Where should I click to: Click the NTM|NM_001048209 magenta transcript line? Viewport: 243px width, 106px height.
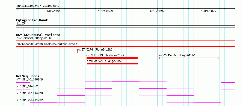pyautogui.click(x=126, y=82)
